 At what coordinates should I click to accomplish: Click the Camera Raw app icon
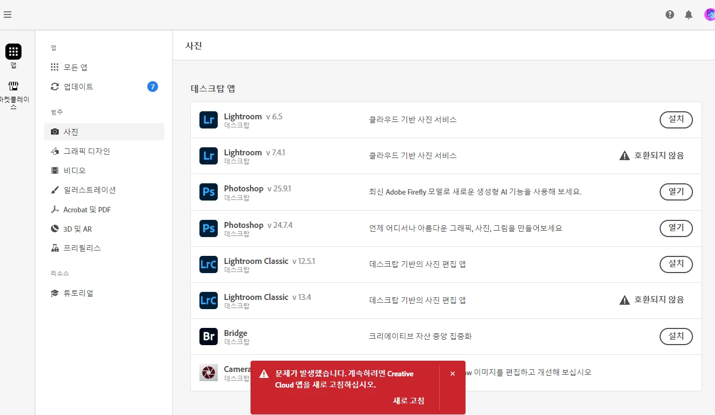point(209,373)
